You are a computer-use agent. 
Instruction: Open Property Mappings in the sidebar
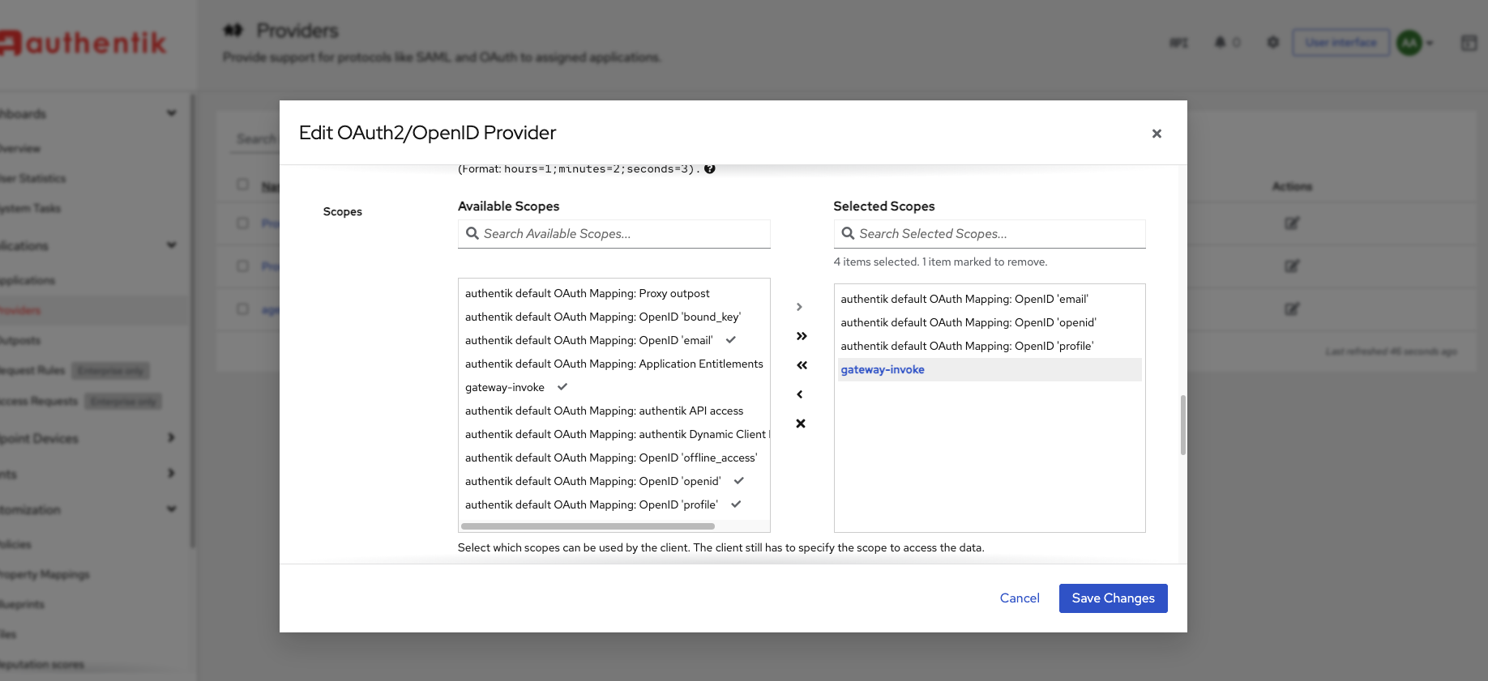click(x=45, y=575)
